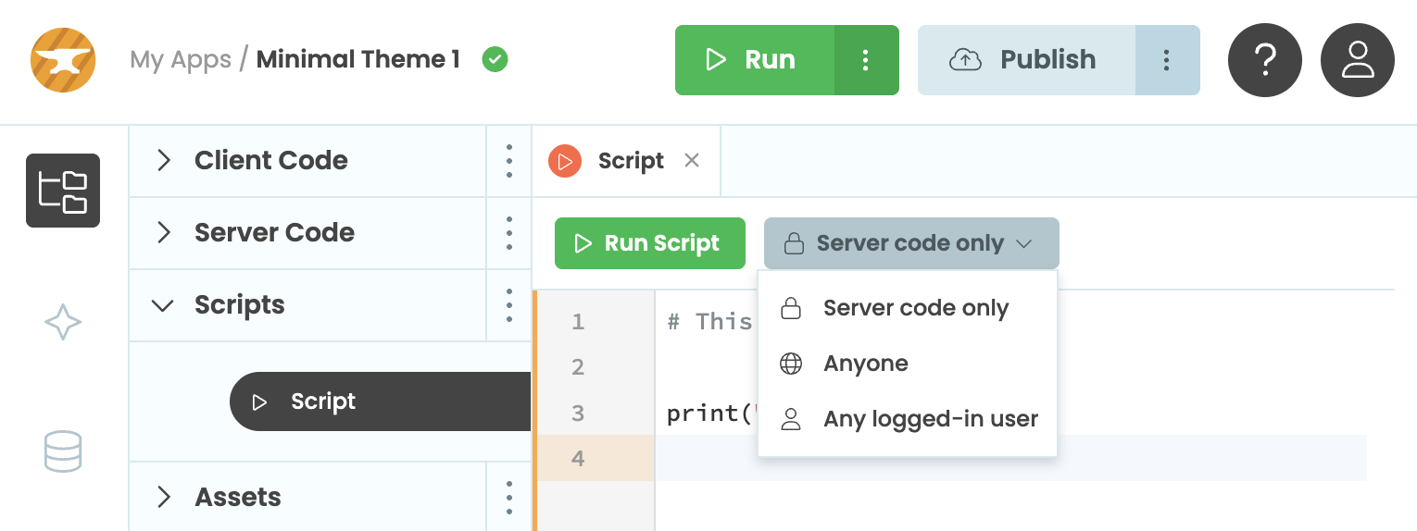
Task: Click the Run Script button
Action: coord(650,243)
